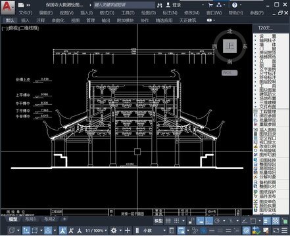
Task: Click 工程管理 in T20 panel
Action: (268, 111)
